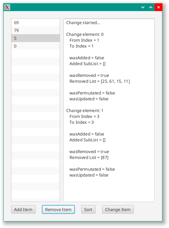
Task: Click the 'wasRemoved = true' line under element 1
Action: 89,152
